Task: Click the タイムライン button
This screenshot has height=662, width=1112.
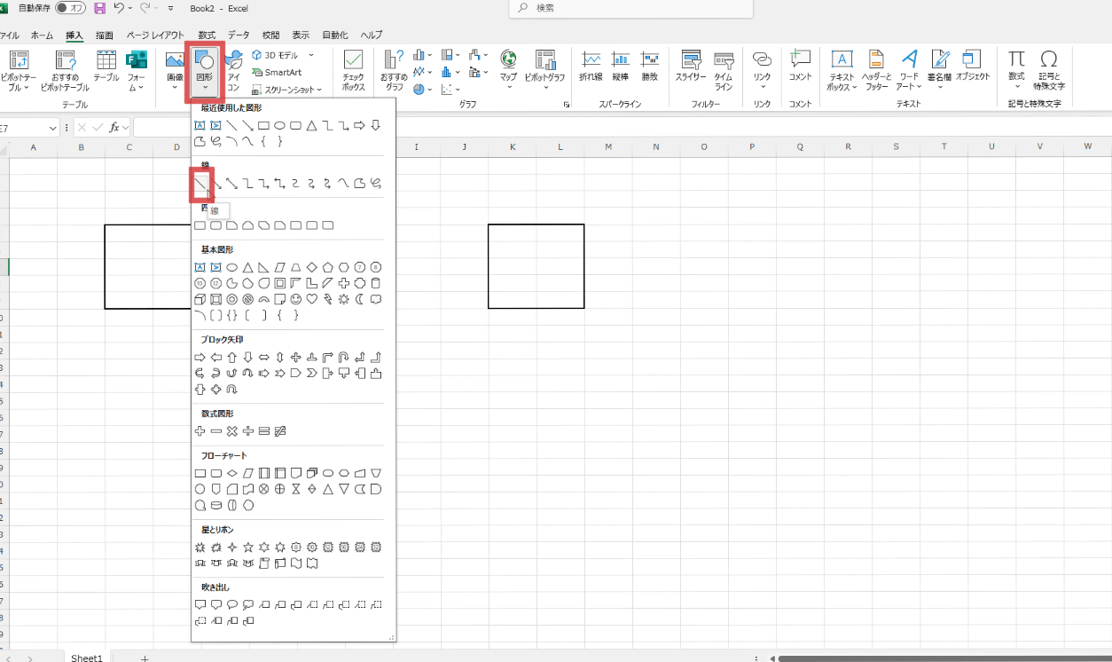Action: pos(724,71)
